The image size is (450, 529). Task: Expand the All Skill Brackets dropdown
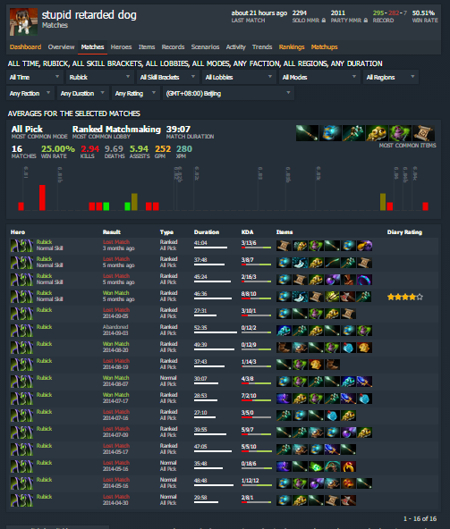click(168, 77)
